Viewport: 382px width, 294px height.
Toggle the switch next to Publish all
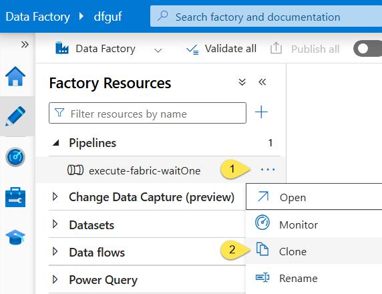click(367, 49)
